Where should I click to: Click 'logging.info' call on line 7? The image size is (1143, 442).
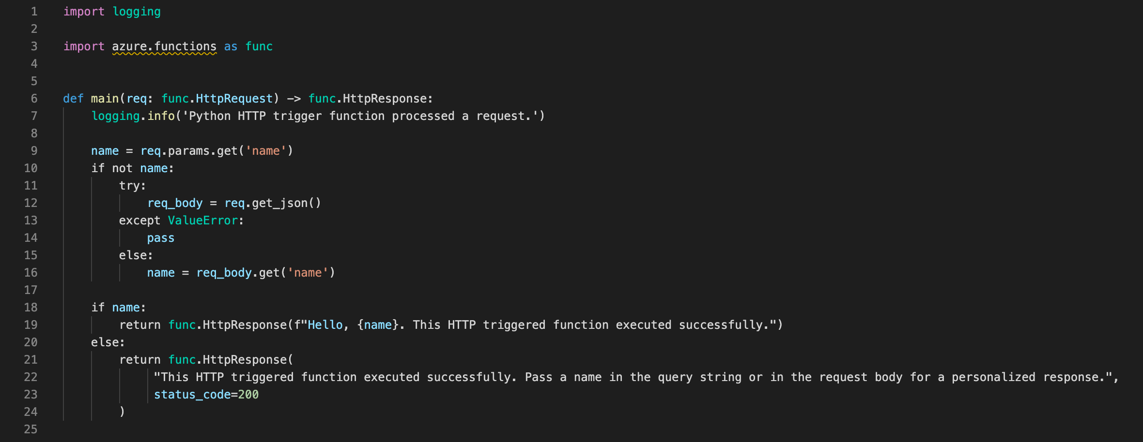pos(133,116)
